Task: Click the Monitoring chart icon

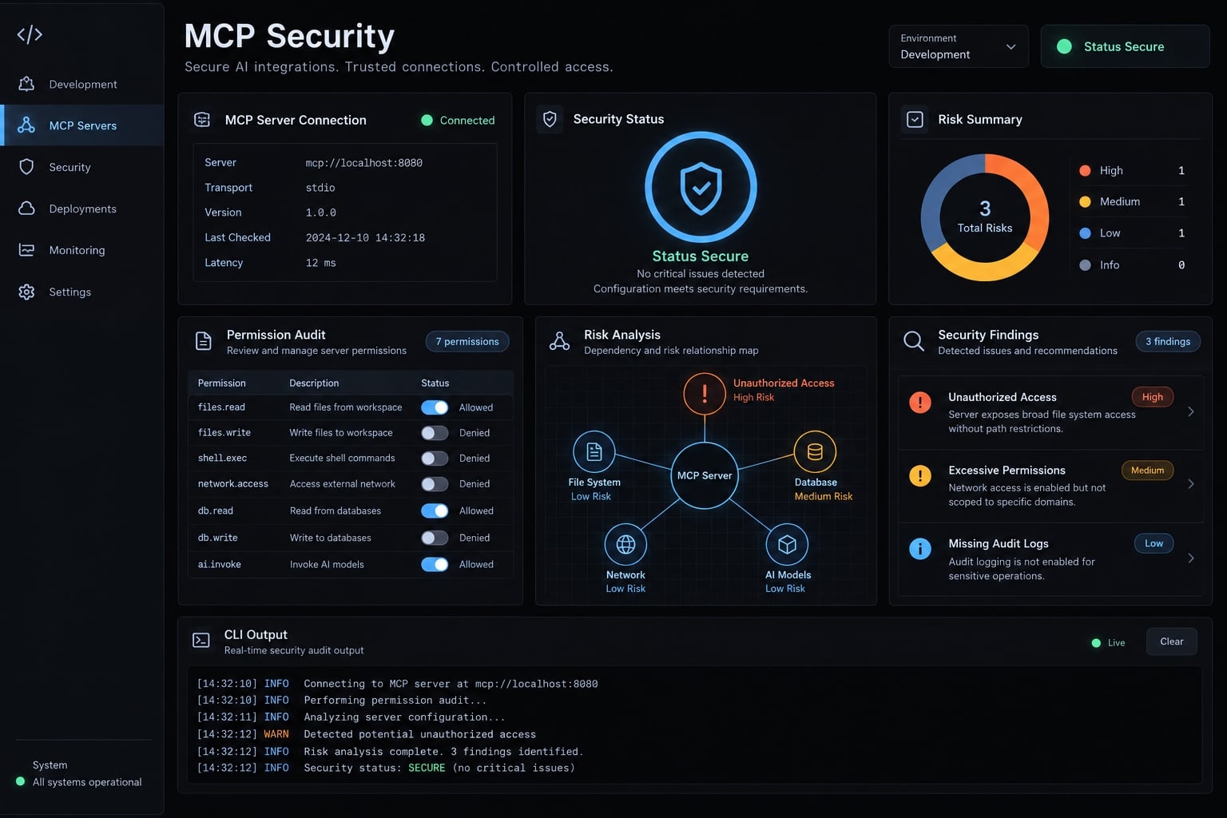Action: (x=26, y=250)
